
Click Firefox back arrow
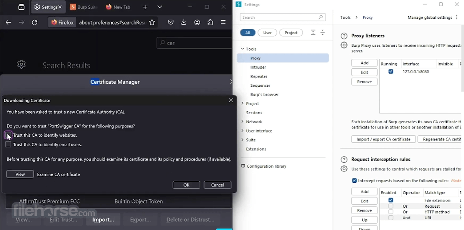8,23
